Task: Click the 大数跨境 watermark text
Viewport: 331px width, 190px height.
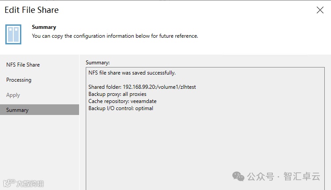Action: (30, 183)
